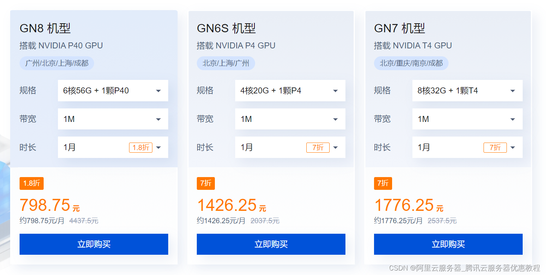Click the 约798.75元/月 monthly price text
The image size is (546, 275).
[x=42, y=221]
